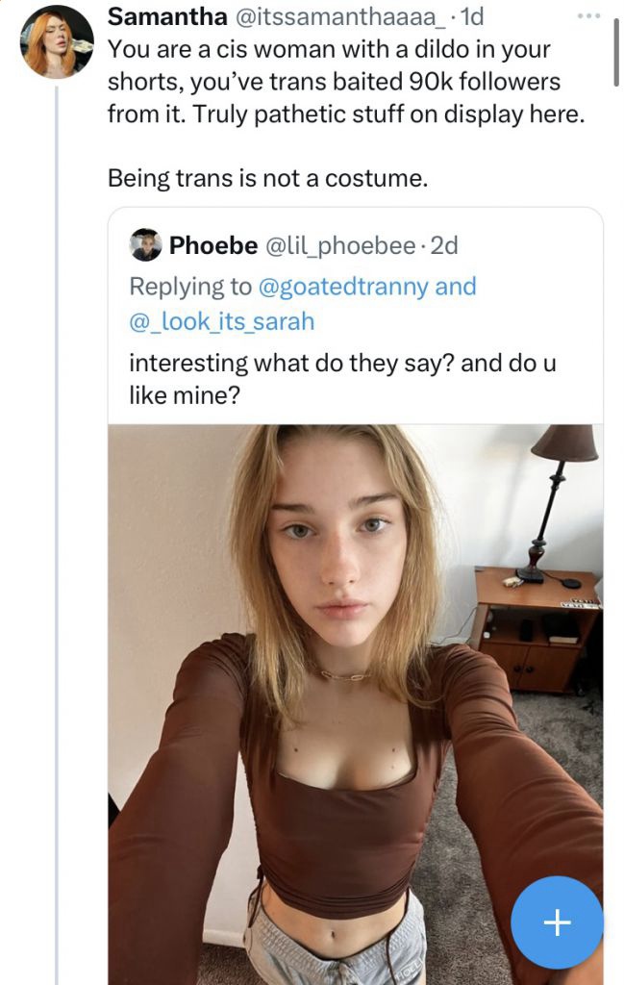Tap the quoted line "like mine?"
The height and width of the screenshot is (985, 624).
[184, 393]
